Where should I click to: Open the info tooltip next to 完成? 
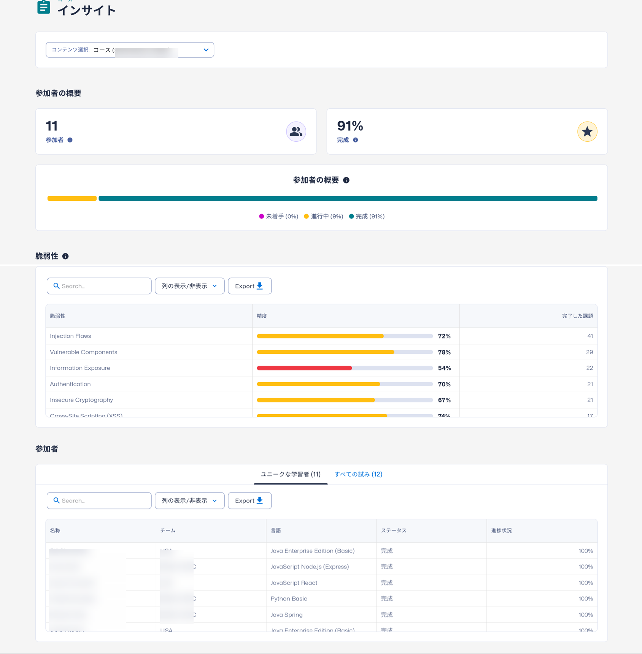click(x=356, y=140)
